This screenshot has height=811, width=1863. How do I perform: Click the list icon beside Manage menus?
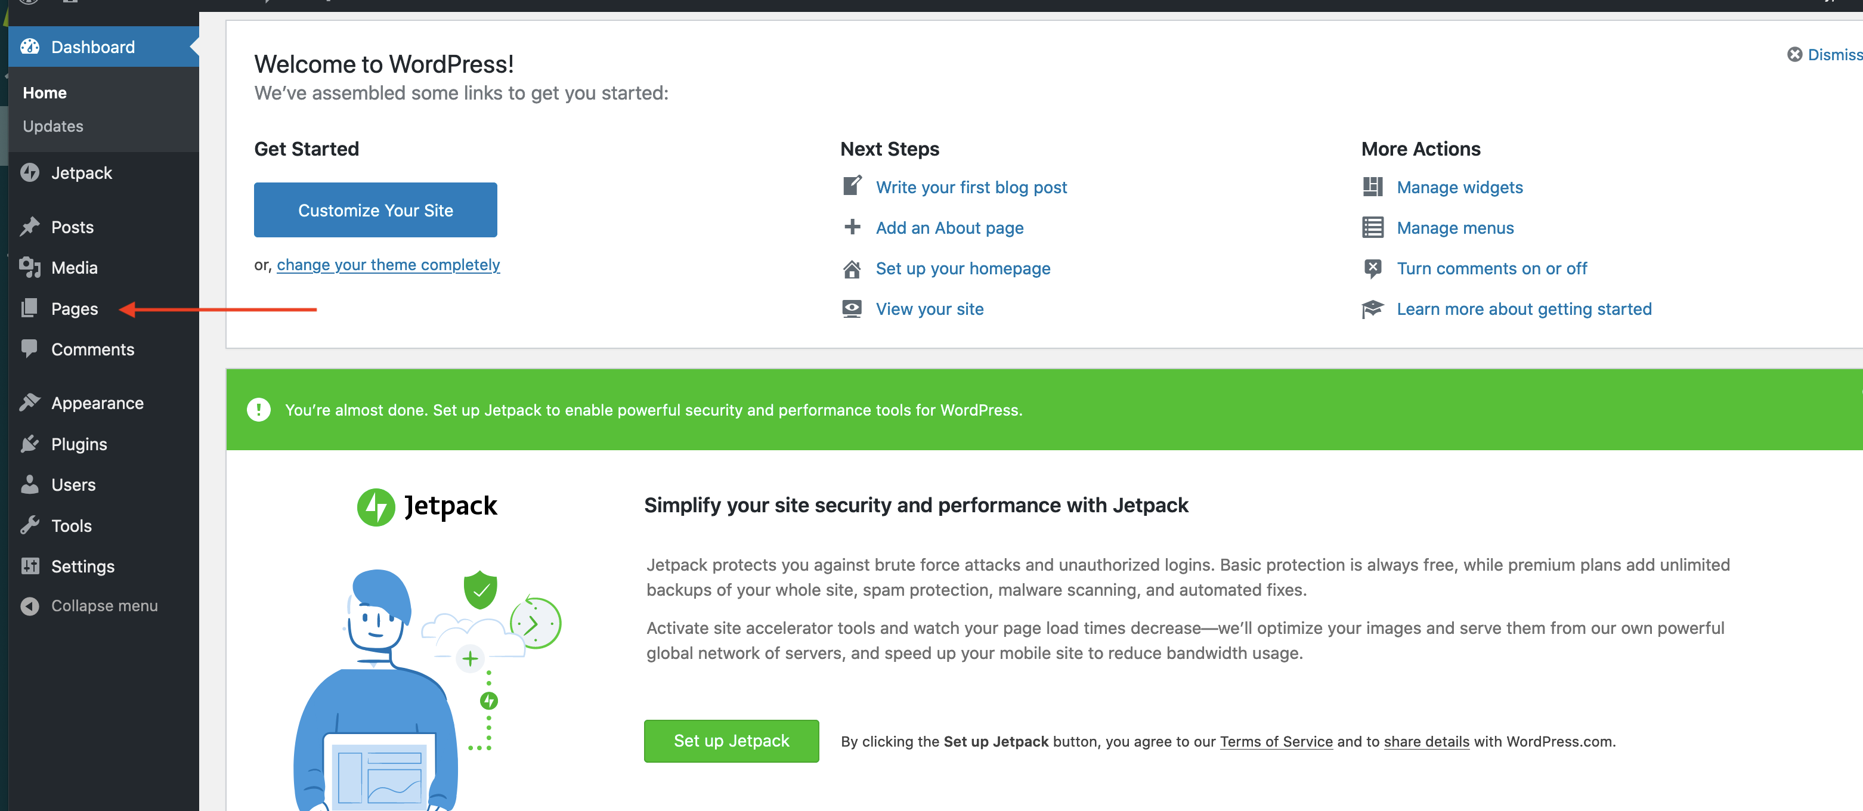click(1373, 227)
